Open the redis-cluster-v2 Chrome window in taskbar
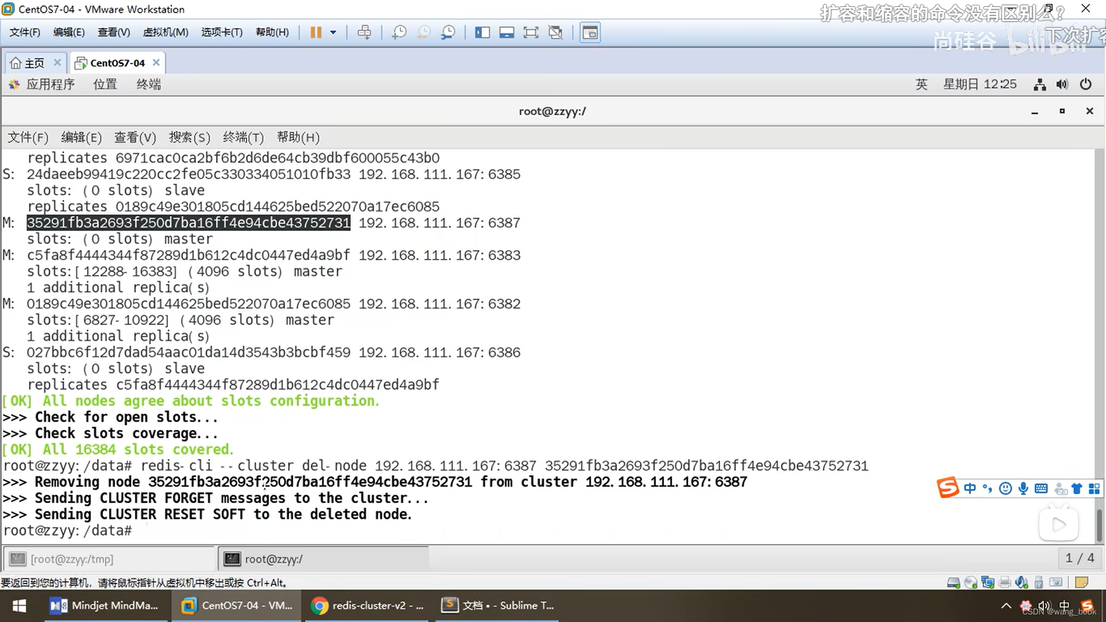The height and width of the screenshot is (622, 1106). pos(369,605)
